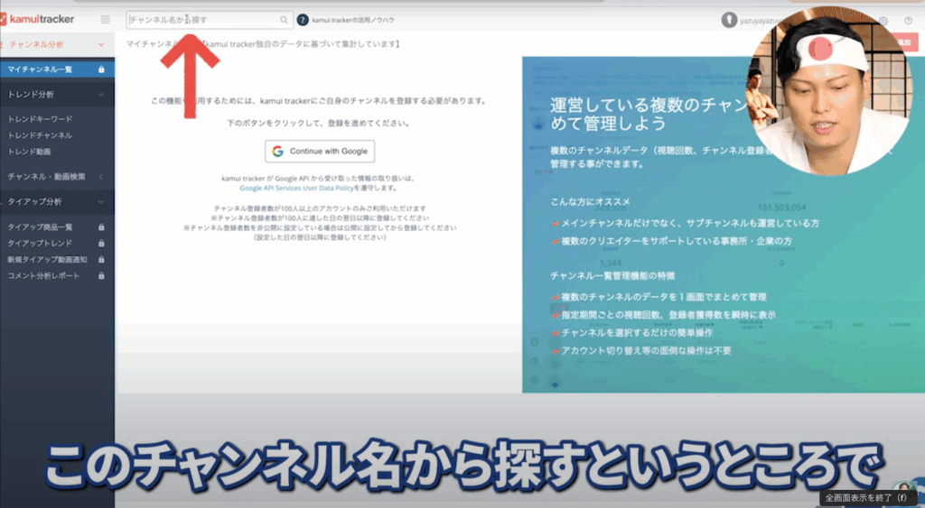Focus the チャンネル名から探す search field
The height and width of the screenshot is (508, 925).
click(x=203, y=19)
